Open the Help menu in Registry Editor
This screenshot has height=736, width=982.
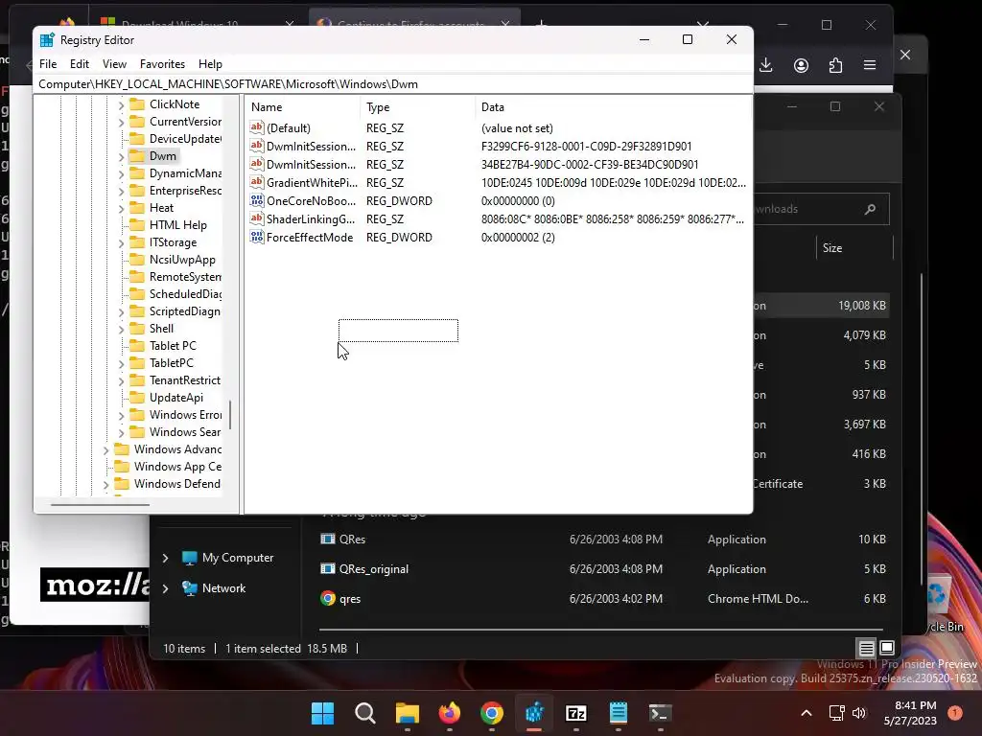click(210, 64)
